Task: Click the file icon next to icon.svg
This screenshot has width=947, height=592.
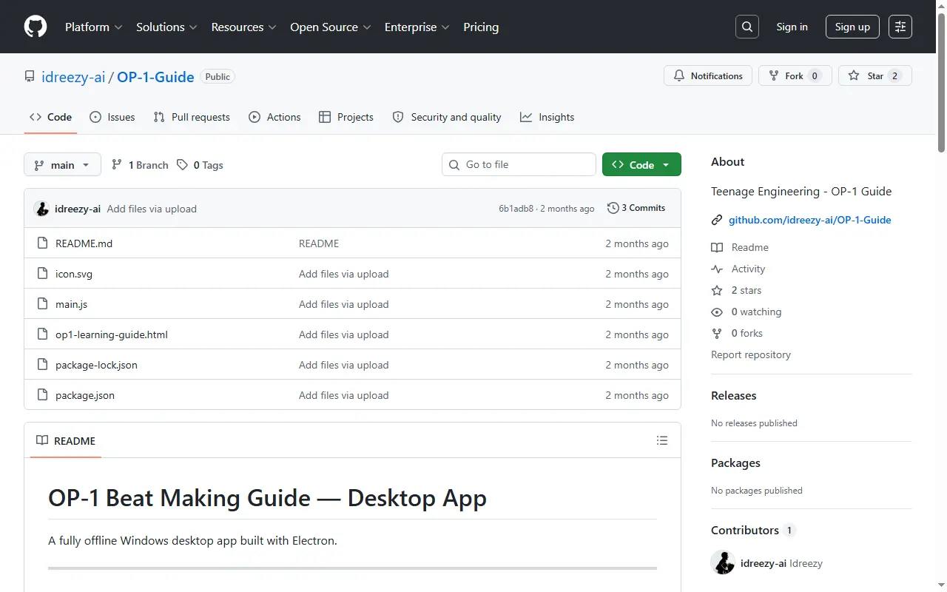Action: tap(42, 274)
